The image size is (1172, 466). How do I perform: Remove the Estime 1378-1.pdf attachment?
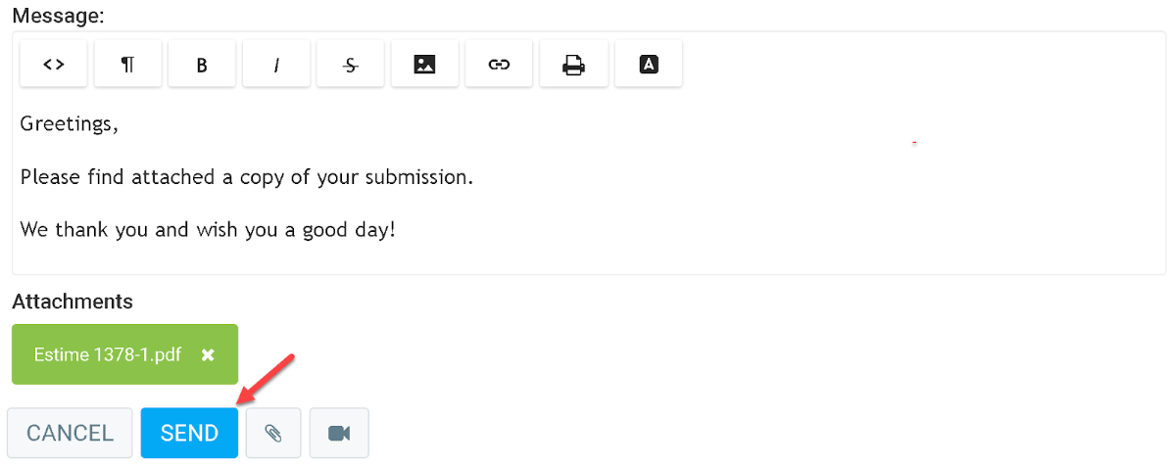pyautogui.click(x=208, y=355)
